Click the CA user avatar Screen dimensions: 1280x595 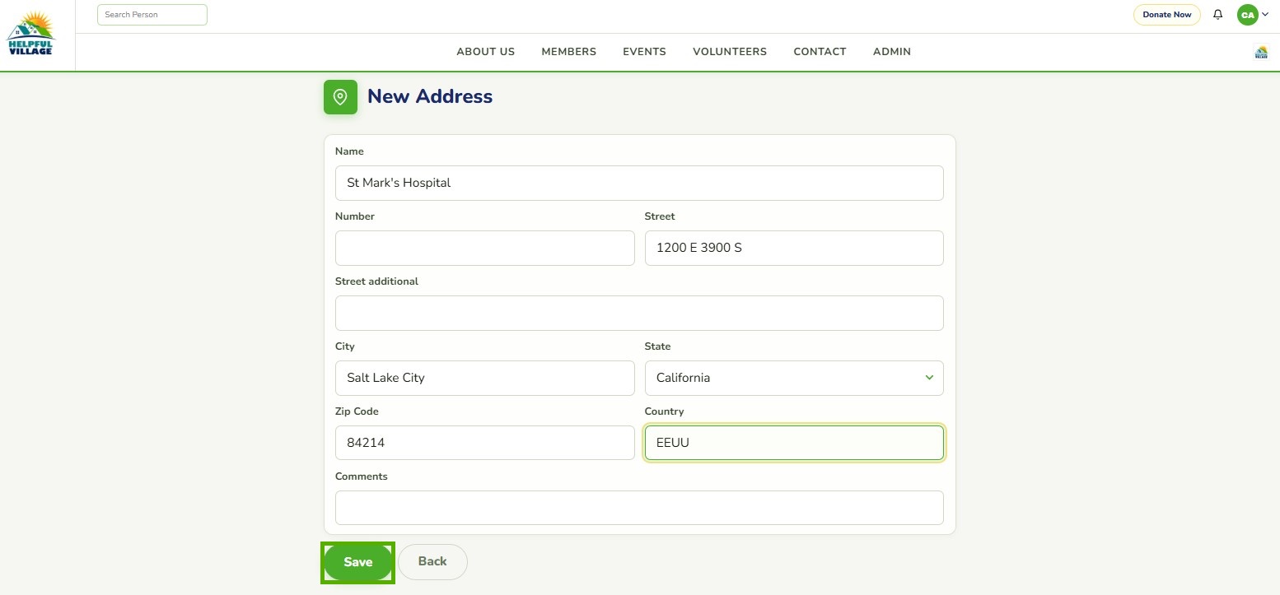(x=1247, y=15)
